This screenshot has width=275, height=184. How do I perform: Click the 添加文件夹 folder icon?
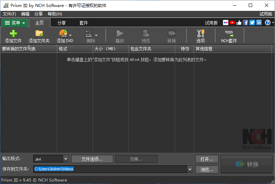[39, 33]
